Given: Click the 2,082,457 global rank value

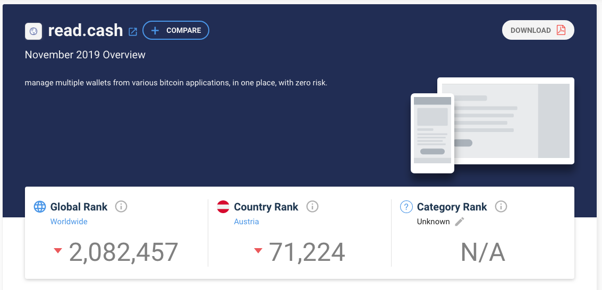Looking at the screenshot, I should click(x=124, y=252).
